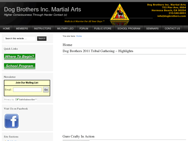Open the Guro Crafty In Action heading
This screenshot has width=188, height=141.
(78, 136)
